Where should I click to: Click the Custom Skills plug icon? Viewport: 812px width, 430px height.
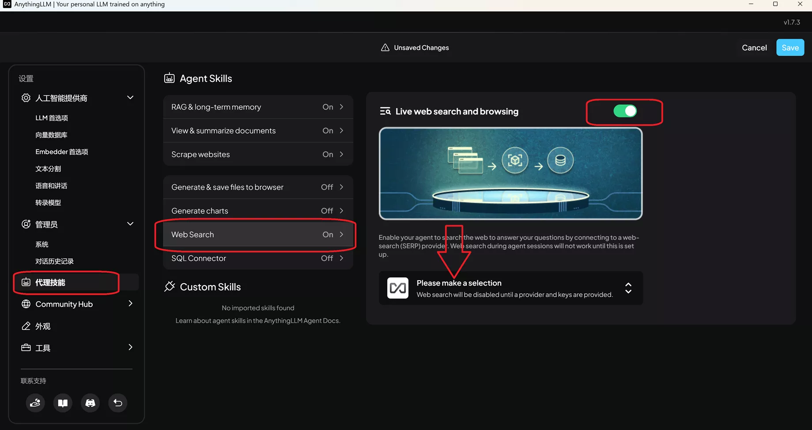170,287
